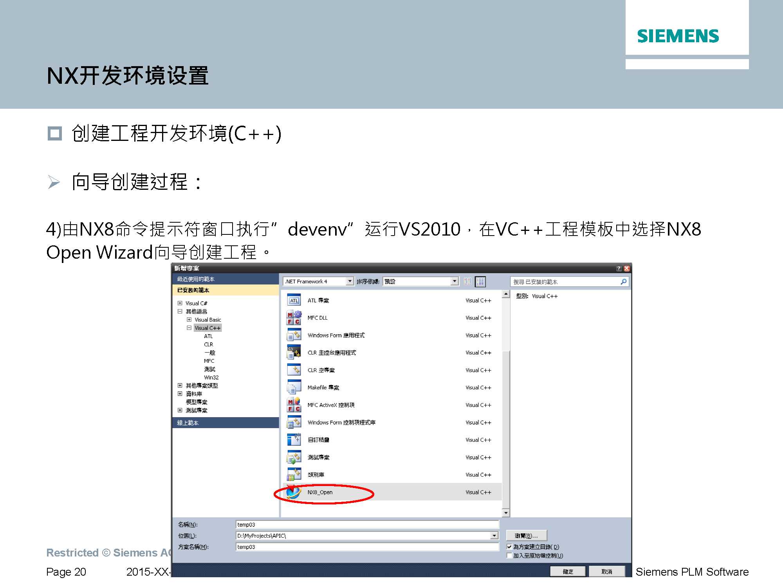
Task: Close the 新增專案 dialog
Action: [x=627, y=268]
